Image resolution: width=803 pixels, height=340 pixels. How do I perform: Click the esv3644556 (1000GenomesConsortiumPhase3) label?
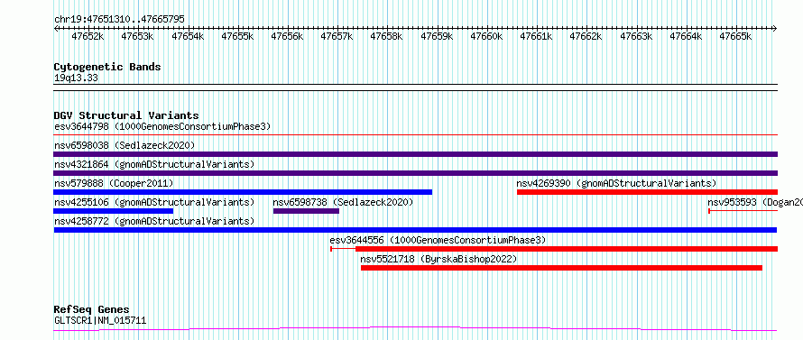pyautogui.click(x=438, y=240)
